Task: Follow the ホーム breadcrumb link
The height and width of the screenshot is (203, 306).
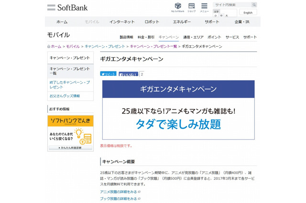Action: (56, 47)
